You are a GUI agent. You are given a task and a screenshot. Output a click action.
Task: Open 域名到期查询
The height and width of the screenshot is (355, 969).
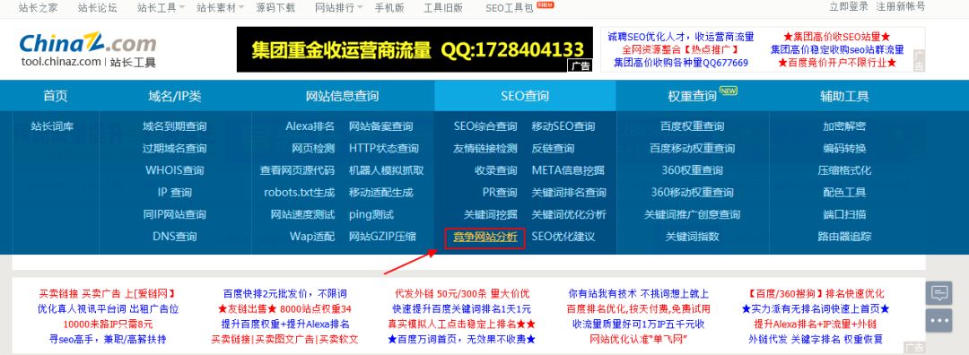coord(175,126)
